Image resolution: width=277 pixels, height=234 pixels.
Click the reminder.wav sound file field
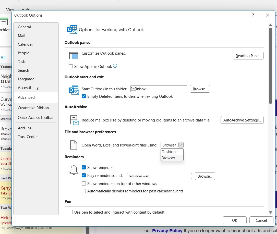click(159, 176)
